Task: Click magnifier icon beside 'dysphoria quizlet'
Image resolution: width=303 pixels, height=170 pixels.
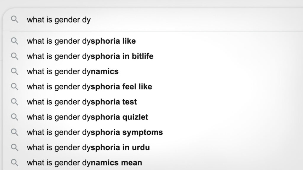Action: pos(14,117)
